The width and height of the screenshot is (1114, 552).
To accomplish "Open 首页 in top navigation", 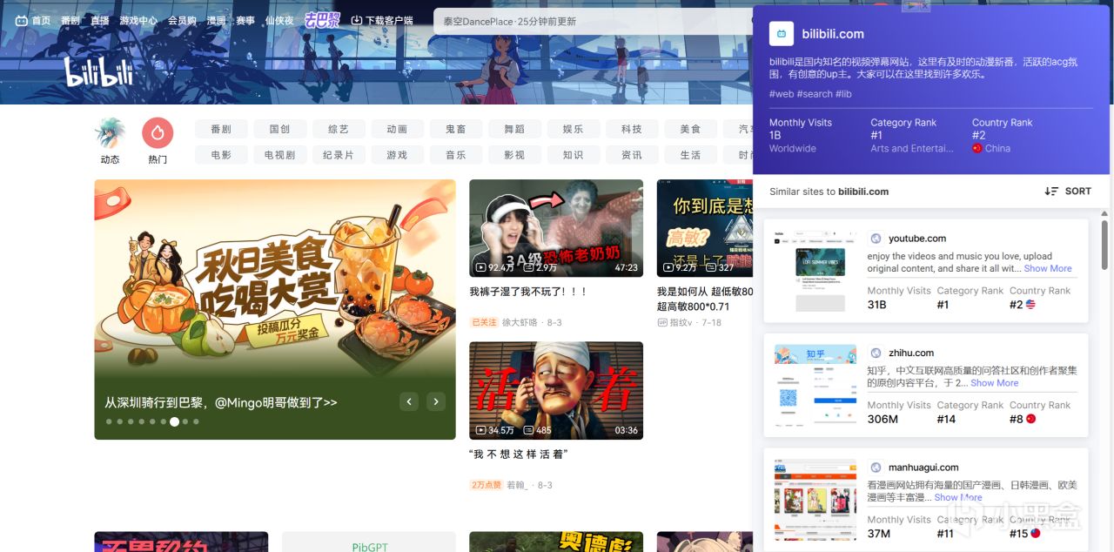I will pos(41,20).
